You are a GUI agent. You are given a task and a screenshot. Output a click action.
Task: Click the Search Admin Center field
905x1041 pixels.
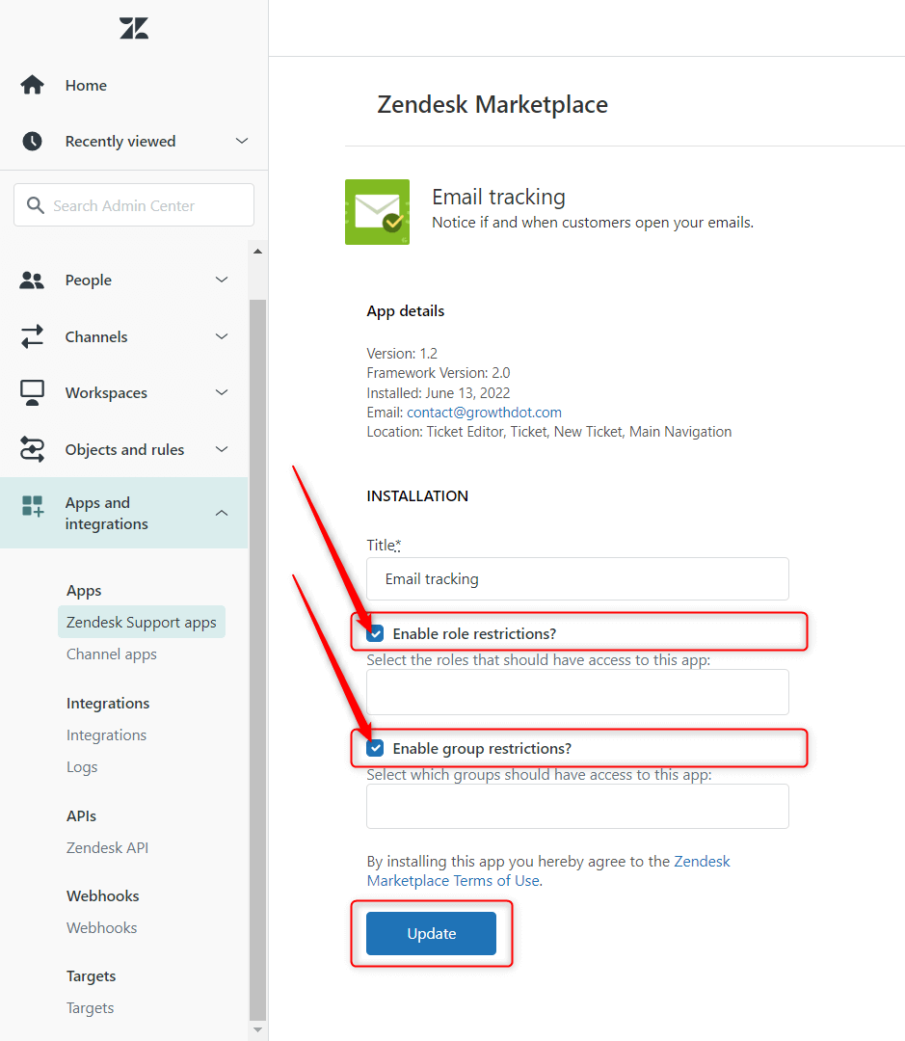tap(134, 205)
